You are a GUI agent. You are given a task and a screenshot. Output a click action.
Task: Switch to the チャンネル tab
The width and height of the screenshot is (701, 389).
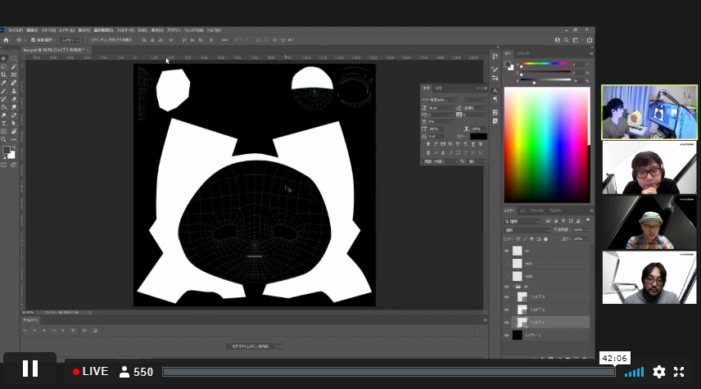537,210
